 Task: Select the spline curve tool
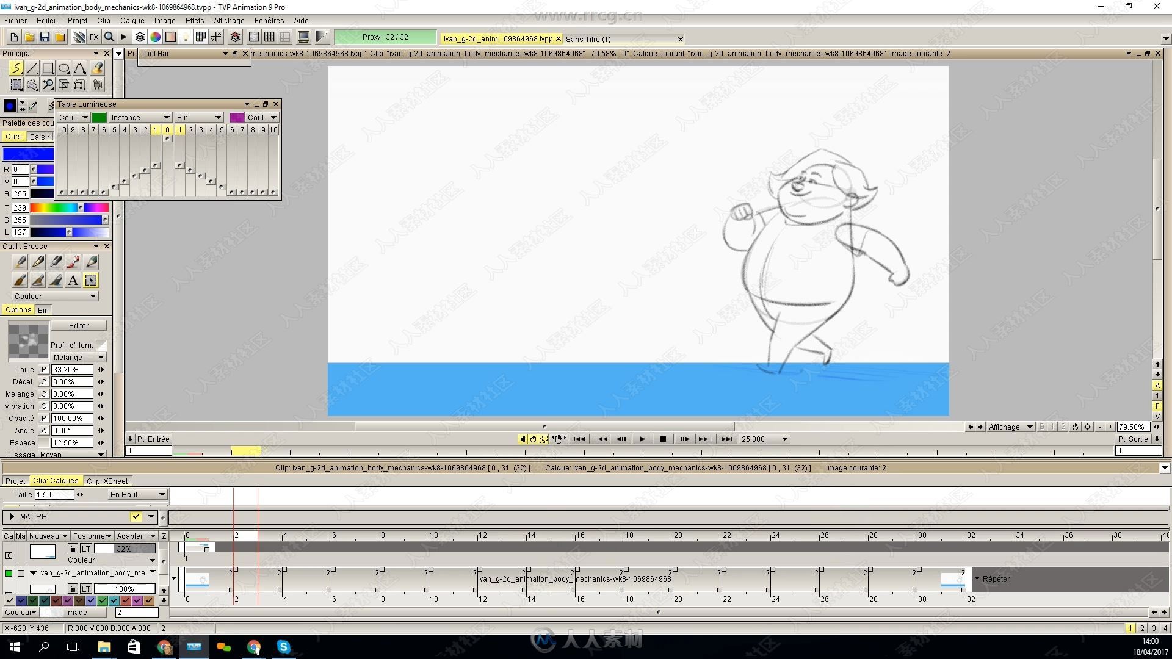point(80,68)
